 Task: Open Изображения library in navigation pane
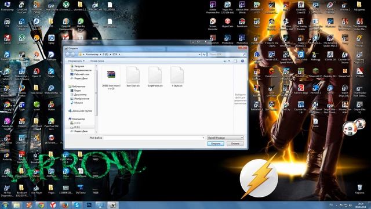pyautogui.click(x=79, y=99)
